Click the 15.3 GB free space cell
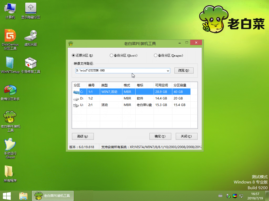The image size is (269, 201). click(x=163, y=105)
